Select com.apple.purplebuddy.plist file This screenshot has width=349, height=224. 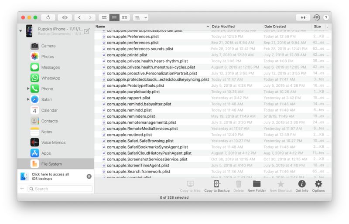tap(212, 92)
